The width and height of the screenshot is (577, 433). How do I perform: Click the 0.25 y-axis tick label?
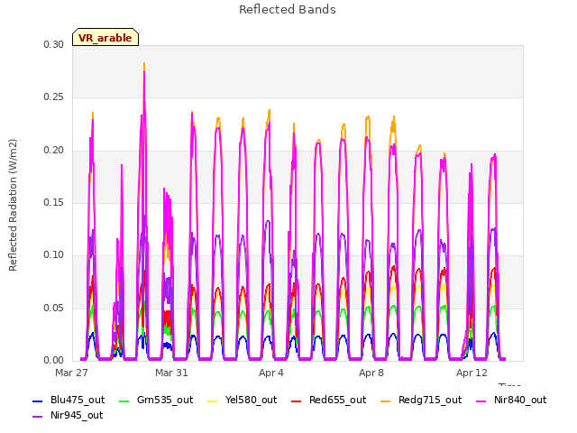(x=54, y=97)
